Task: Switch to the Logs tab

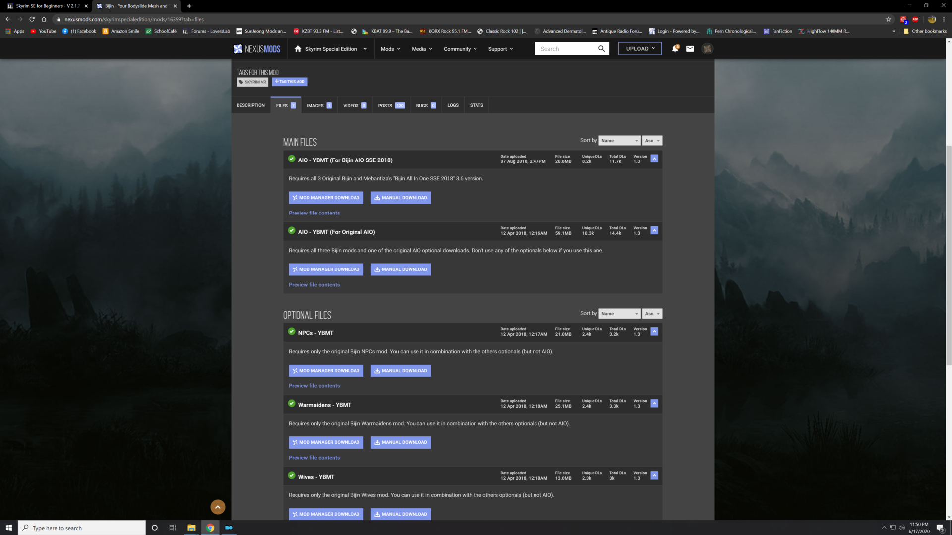Action: coord(453,105)
